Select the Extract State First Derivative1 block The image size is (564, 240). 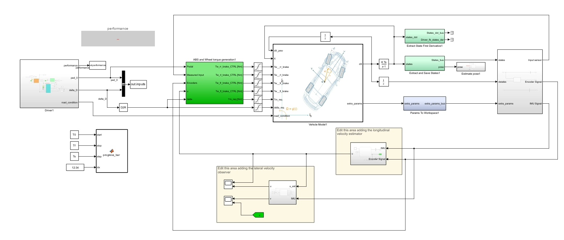[425, 36]
